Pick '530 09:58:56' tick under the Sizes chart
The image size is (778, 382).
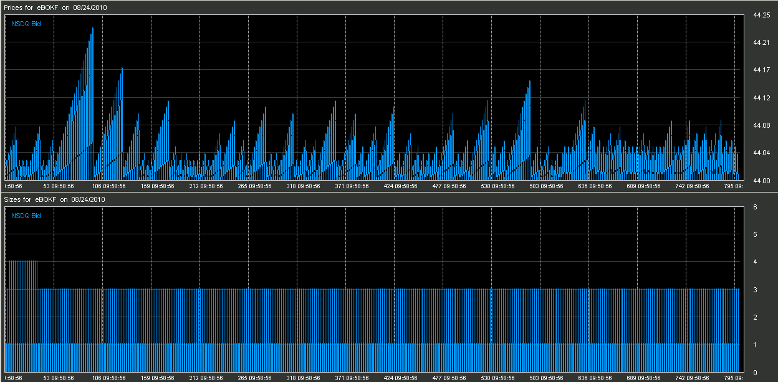[x=499, y=378]
